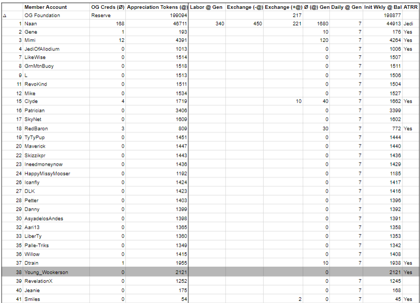Select the 340 Labor @ Gen cell
Screen dimensions: 420x303
point(220,24)
